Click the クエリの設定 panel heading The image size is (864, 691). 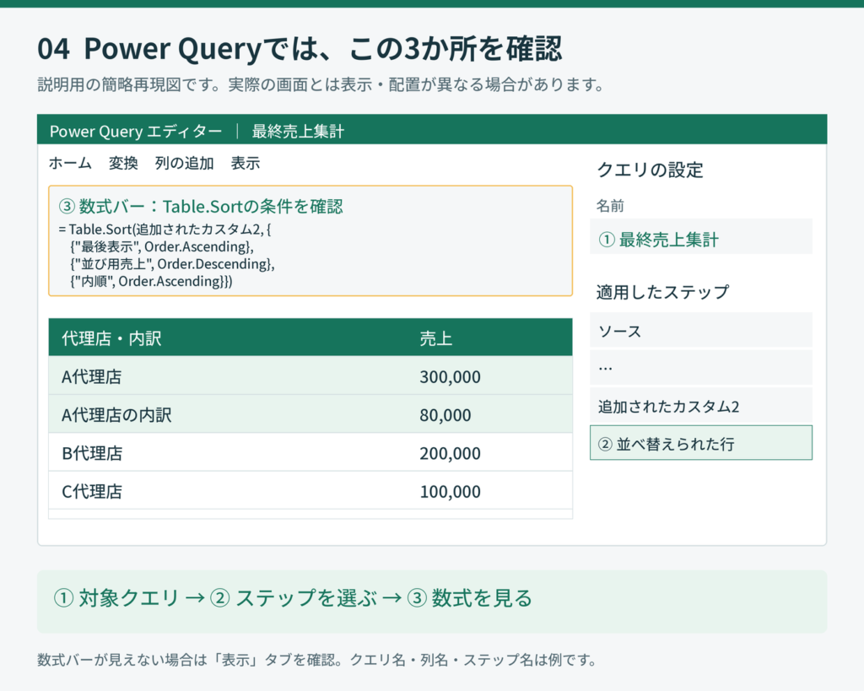[x=651, y=170]
